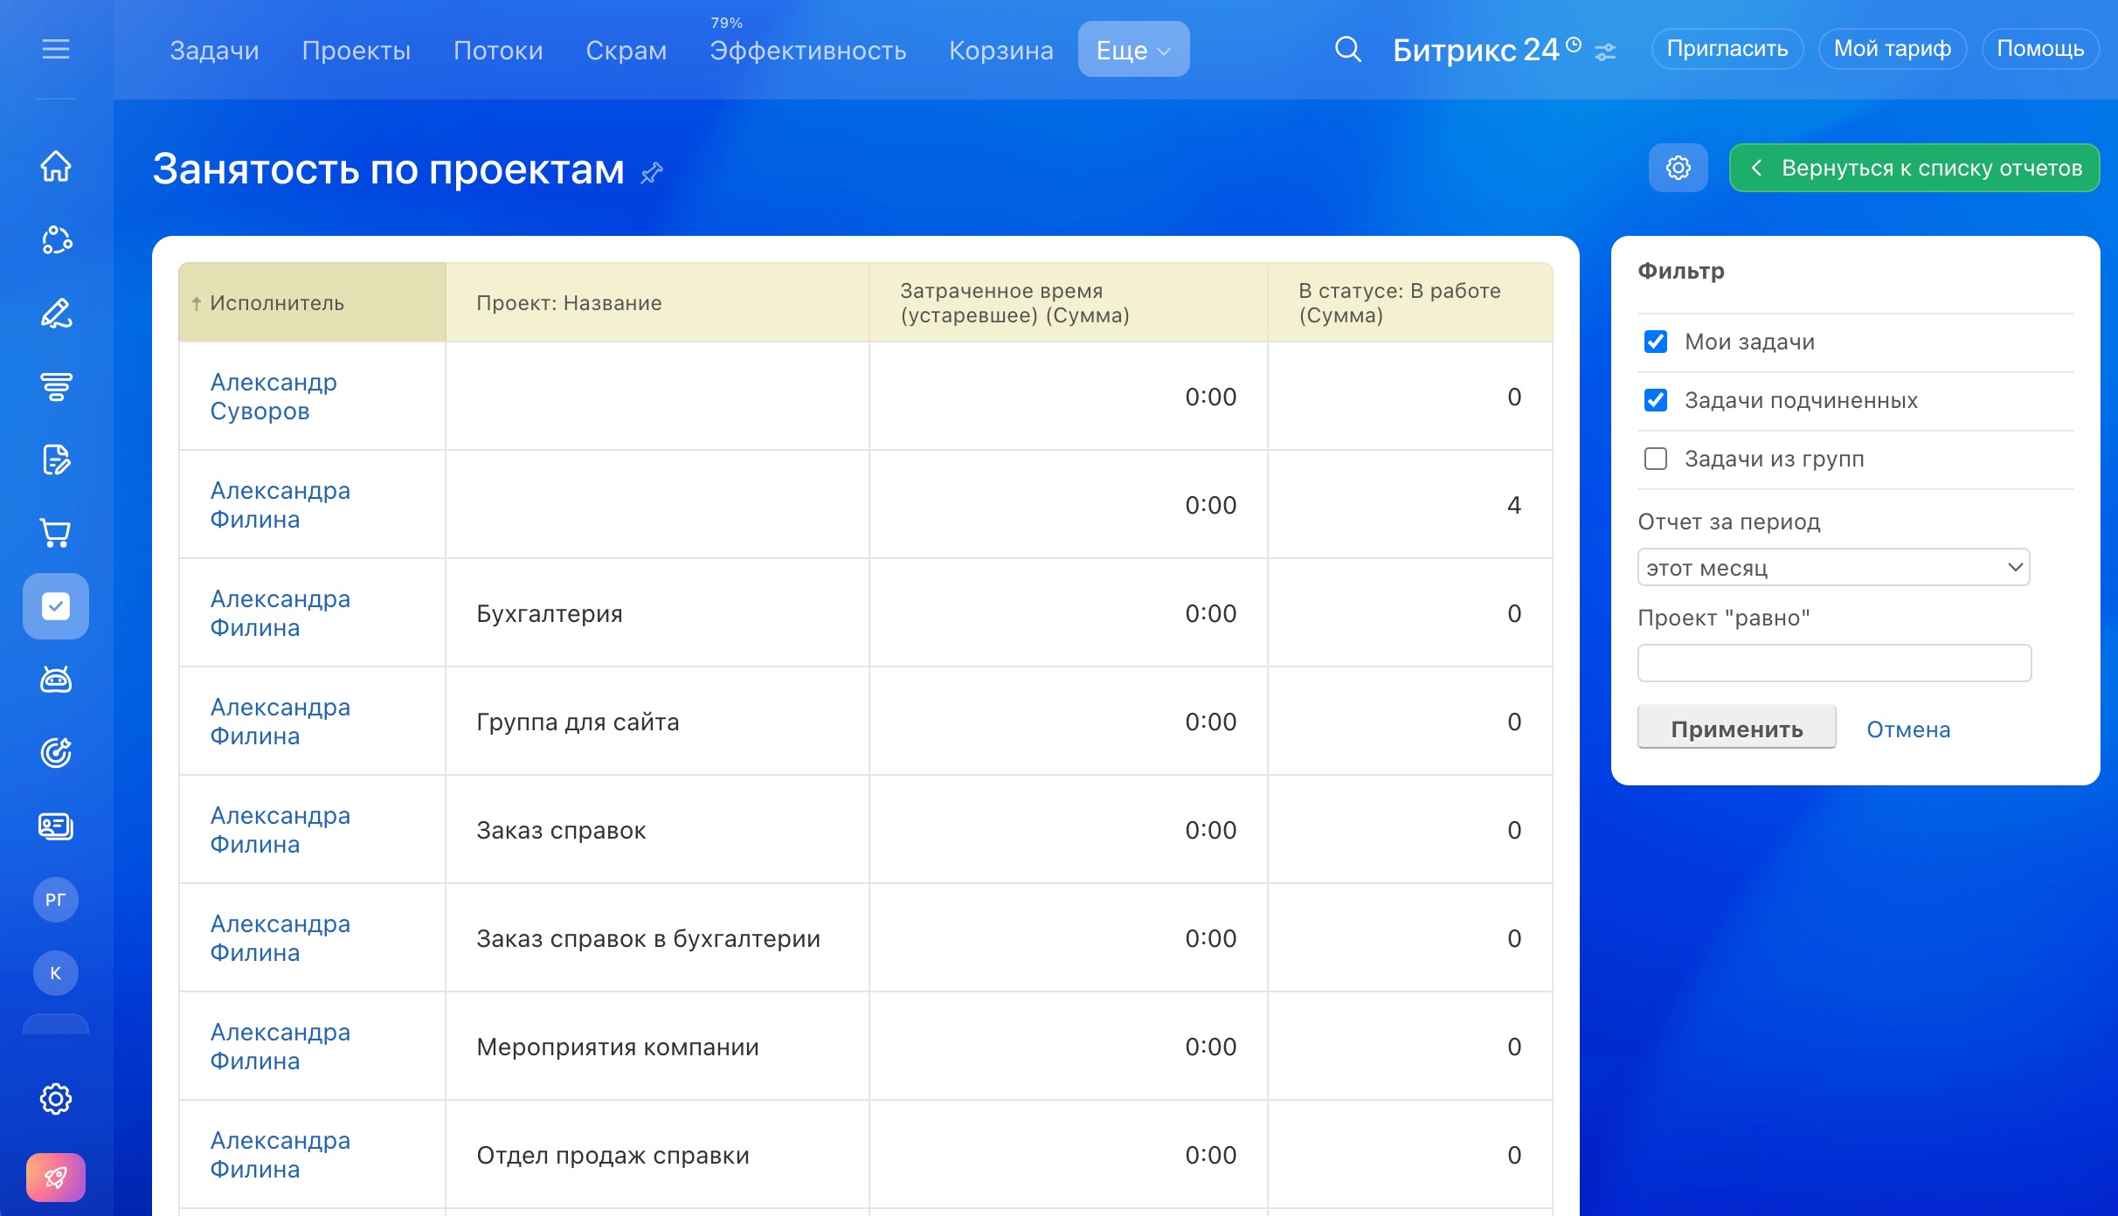Open the этот месяц period dropdown

pos(1833,568)
